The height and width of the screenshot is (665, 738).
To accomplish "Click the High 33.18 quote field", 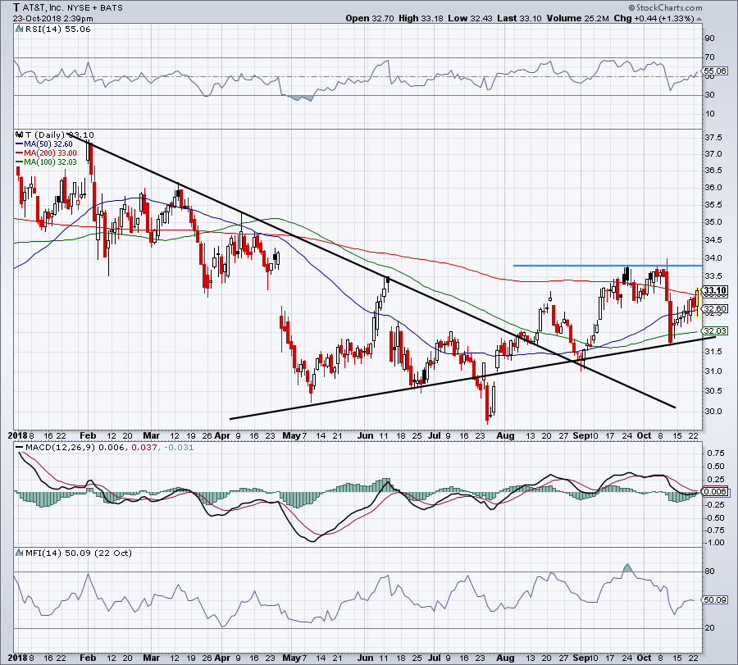I will pos(421,18).
